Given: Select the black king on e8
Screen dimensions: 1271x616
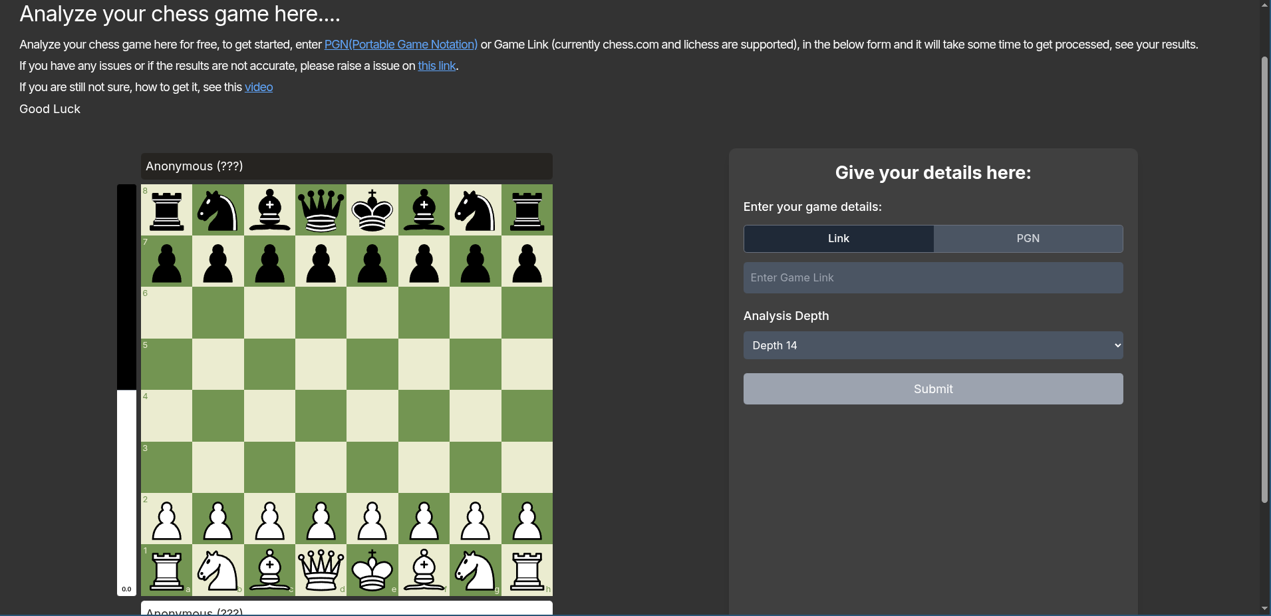Looking at the screenshot, I should (x=372, y=210).
